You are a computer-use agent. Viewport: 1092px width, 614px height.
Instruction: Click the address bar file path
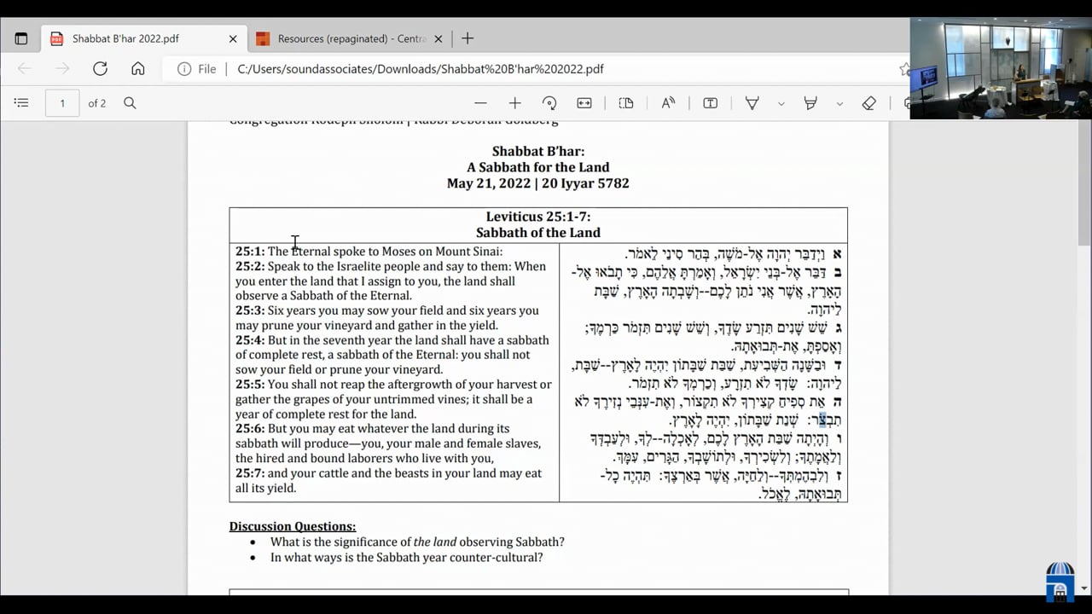(x=421, y=69)
